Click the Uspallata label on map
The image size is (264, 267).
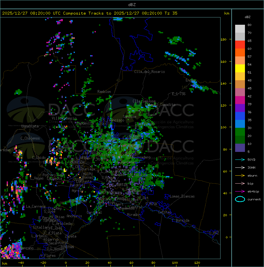coord(30,126)
